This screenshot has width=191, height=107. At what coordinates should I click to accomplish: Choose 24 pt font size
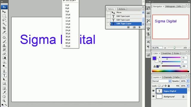68,30
